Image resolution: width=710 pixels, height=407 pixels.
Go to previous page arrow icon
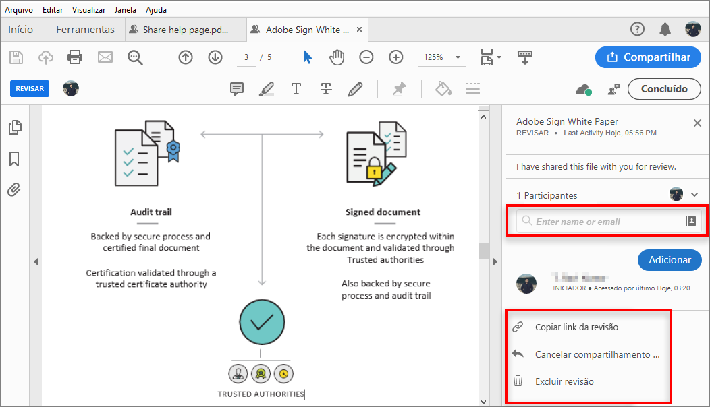tap(186, 57)
